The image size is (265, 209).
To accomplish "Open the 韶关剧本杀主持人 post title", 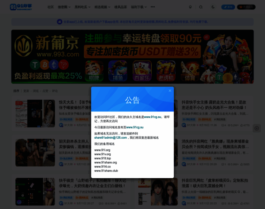I will click(x=75, y=144).
